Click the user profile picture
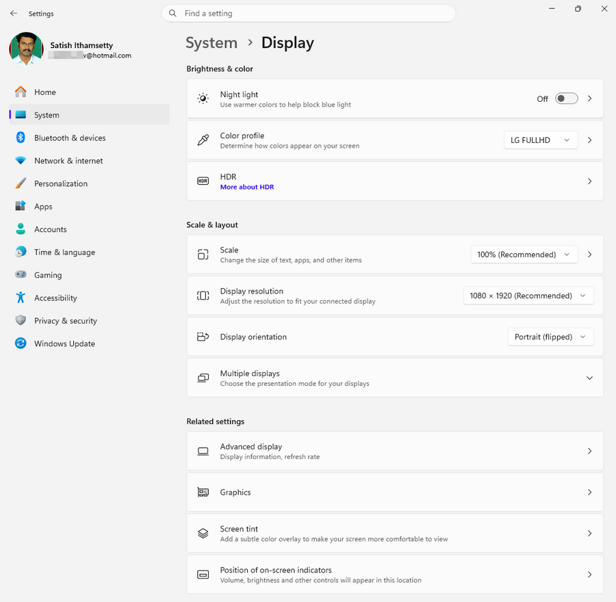Viewport: 616px width, 602px height. point(26,49)
